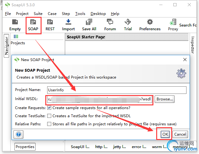Open the Suite menu
The height and width of the screenshot is (154, 199).
click(x=38, y=13)
